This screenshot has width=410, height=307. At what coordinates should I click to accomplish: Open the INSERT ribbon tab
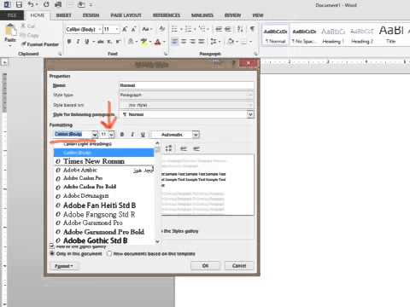[x=63, y=15]
